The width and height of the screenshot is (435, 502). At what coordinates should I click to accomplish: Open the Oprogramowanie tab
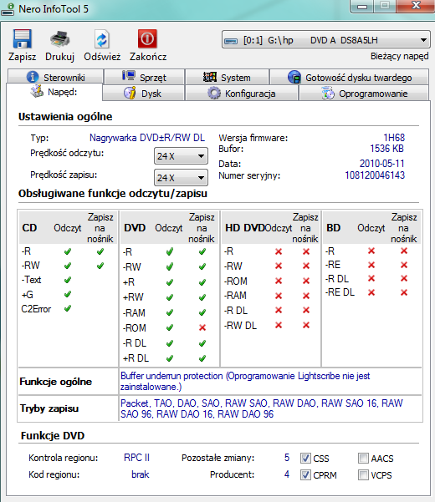(364, 94)
